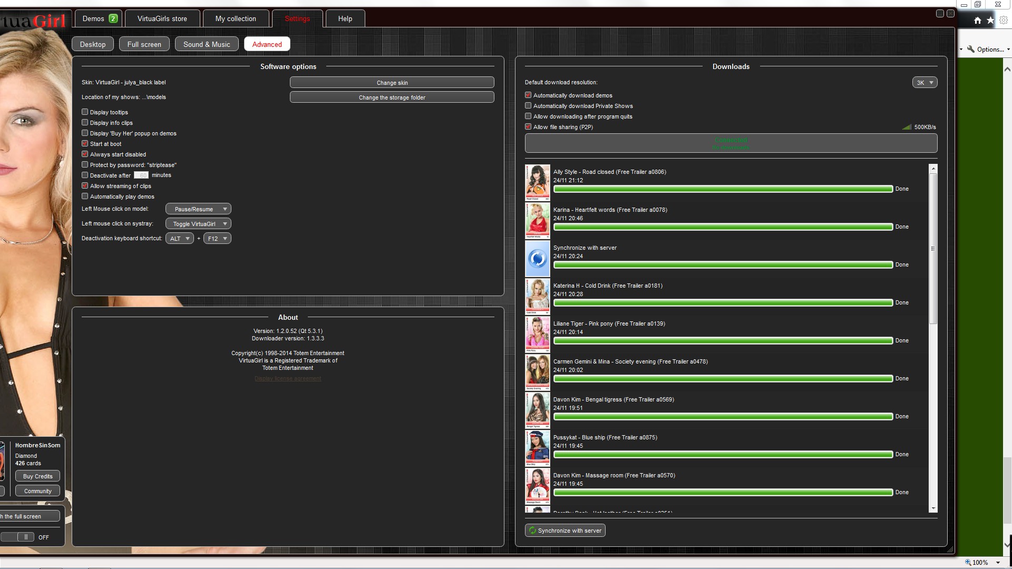1012x569 pixels.
Task: Open the Help tab
Action: click(345, 18)
